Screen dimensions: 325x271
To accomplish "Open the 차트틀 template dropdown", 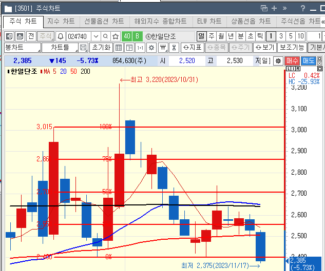I will pyautogui.click(x=60, y=48).
